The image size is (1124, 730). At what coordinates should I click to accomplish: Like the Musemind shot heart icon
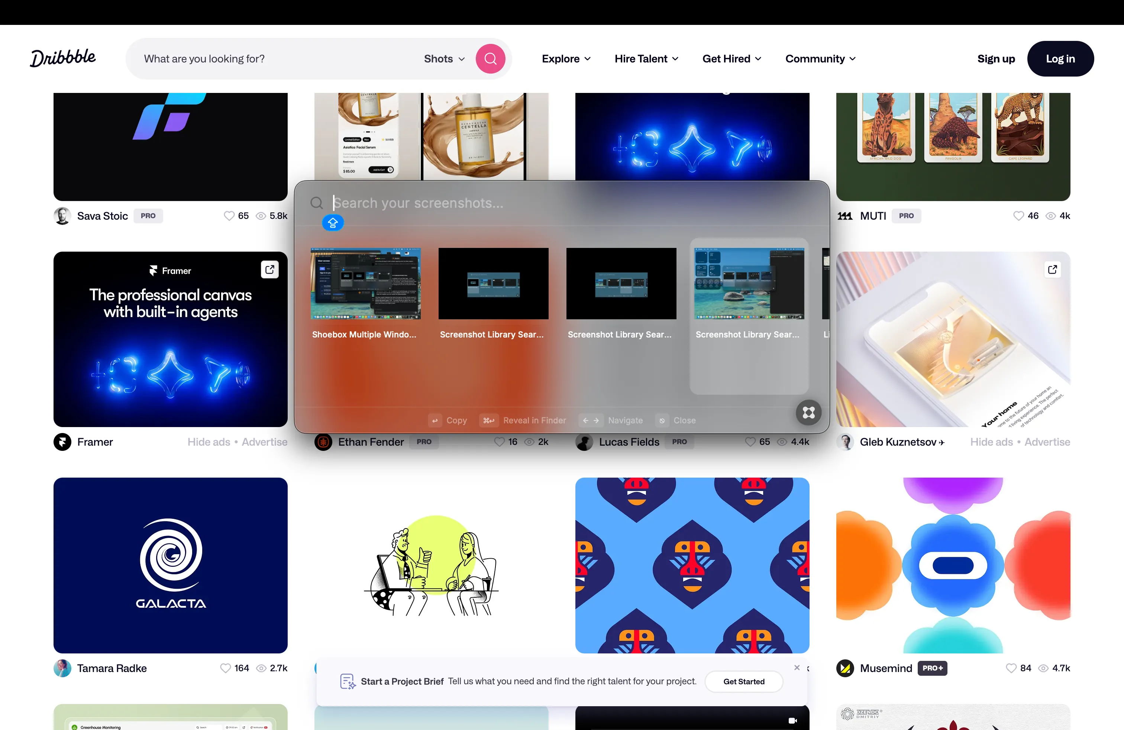tap(1011, 668)
